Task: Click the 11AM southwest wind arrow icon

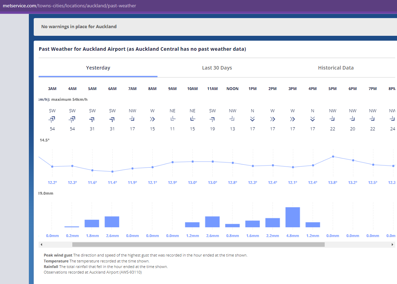Action: [x=212, y=119]
